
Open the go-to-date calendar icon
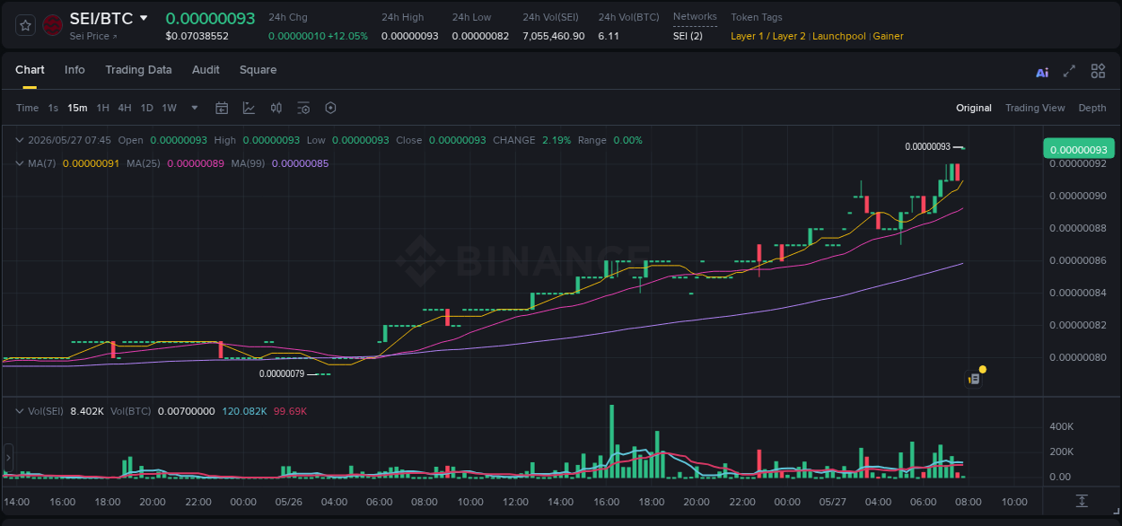[x=222, y=108]
